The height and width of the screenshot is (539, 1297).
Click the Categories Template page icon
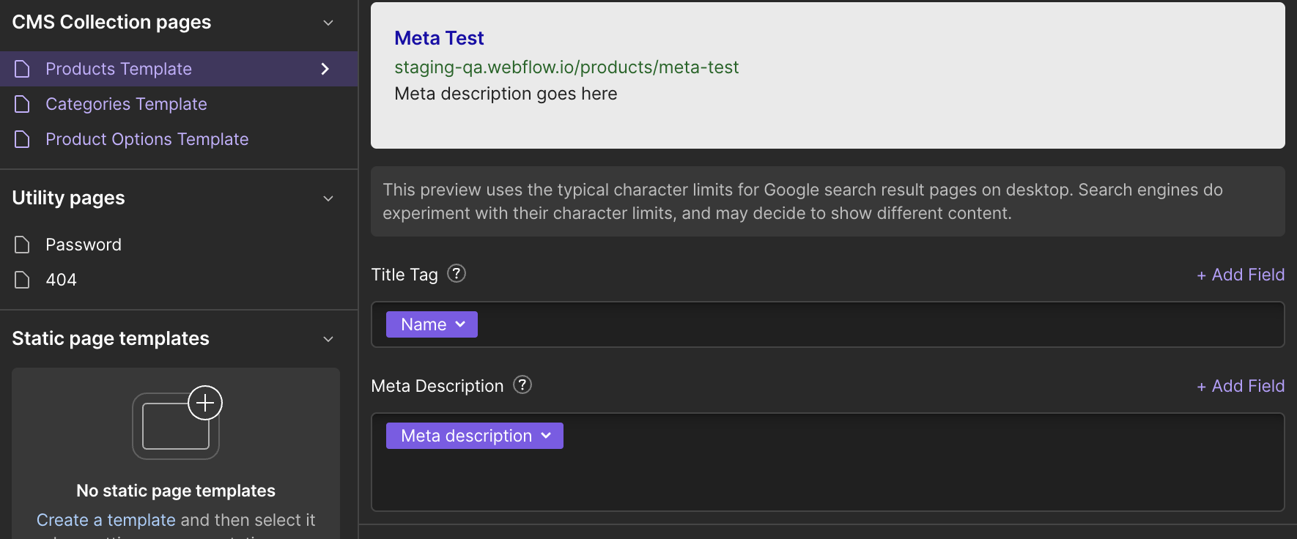coord(23,104)
